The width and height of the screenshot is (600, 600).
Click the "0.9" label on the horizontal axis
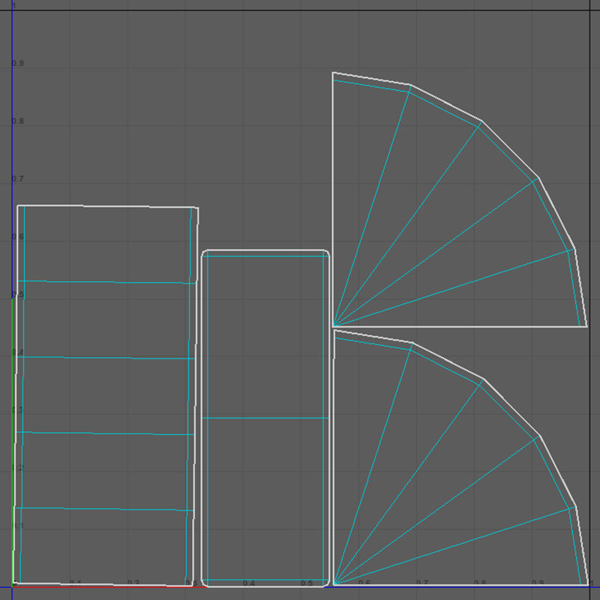(x=538, y=583)
